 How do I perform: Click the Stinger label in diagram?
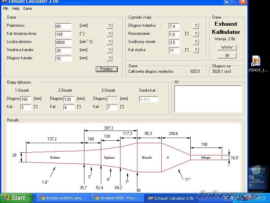click(206, 157)
